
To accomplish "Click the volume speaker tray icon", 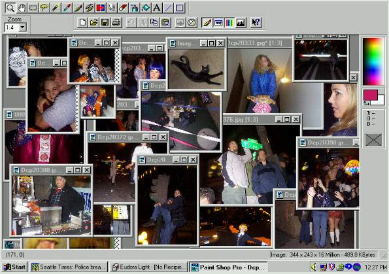I will [x=314, y=267].
